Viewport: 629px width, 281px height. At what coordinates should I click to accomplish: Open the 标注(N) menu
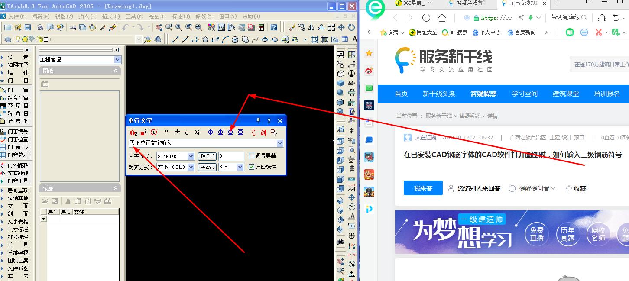pyautogui.click(x=181, y=16)
